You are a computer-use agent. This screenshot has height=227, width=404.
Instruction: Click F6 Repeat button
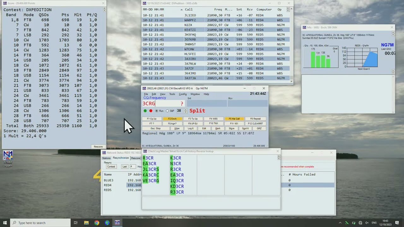point(255,119)
